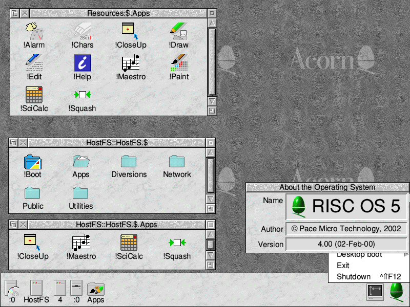Select !SciCalc in HostFS.$.Apps window
Screen dimensions: 410x307
coord(129,247)
